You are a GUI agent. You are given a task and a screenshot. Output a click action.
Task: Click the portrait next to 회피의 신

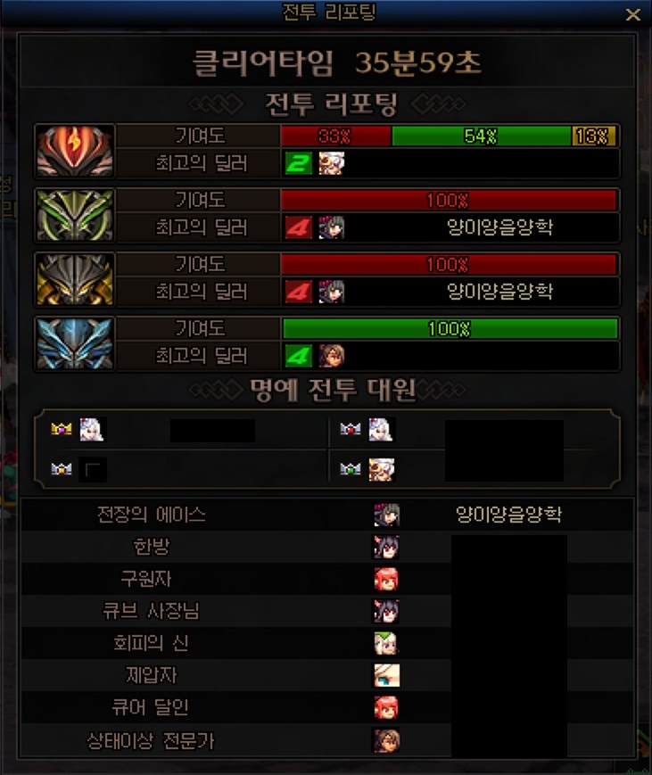coord(386,643)
